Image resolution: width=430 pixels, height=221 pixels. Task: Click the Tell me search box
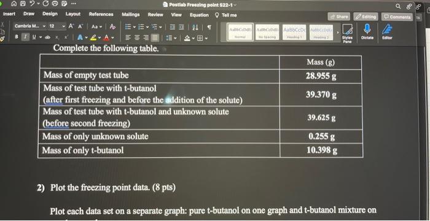[226, 15]
